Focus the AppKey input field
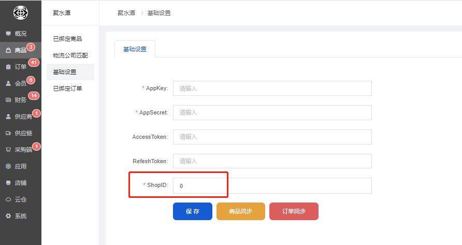The width and height of the screenshot is (462, 245). point(272,89)
